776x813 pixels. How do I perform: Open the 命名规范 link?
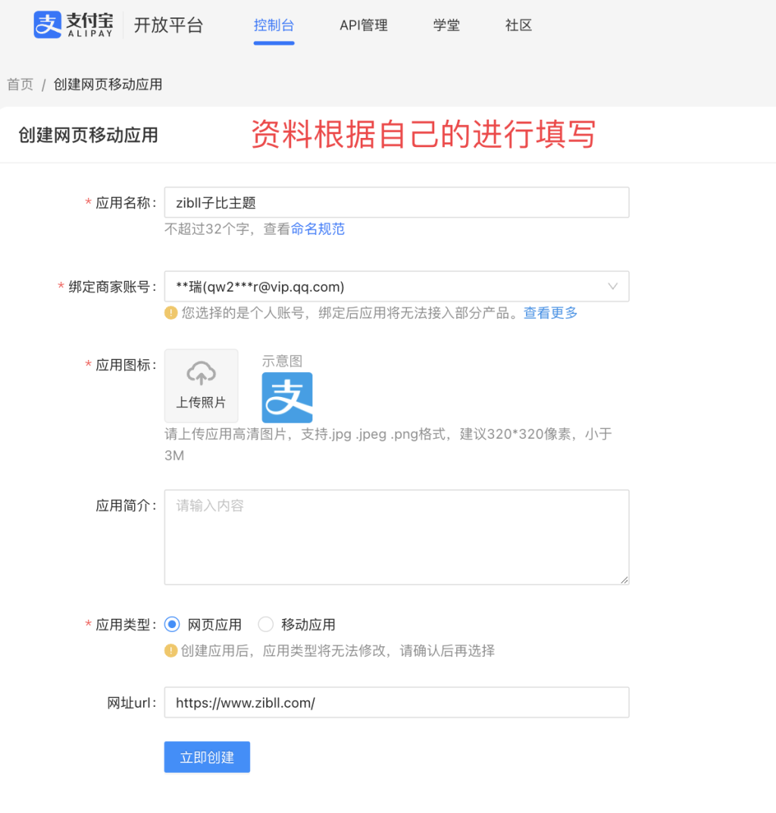(318, 228)
